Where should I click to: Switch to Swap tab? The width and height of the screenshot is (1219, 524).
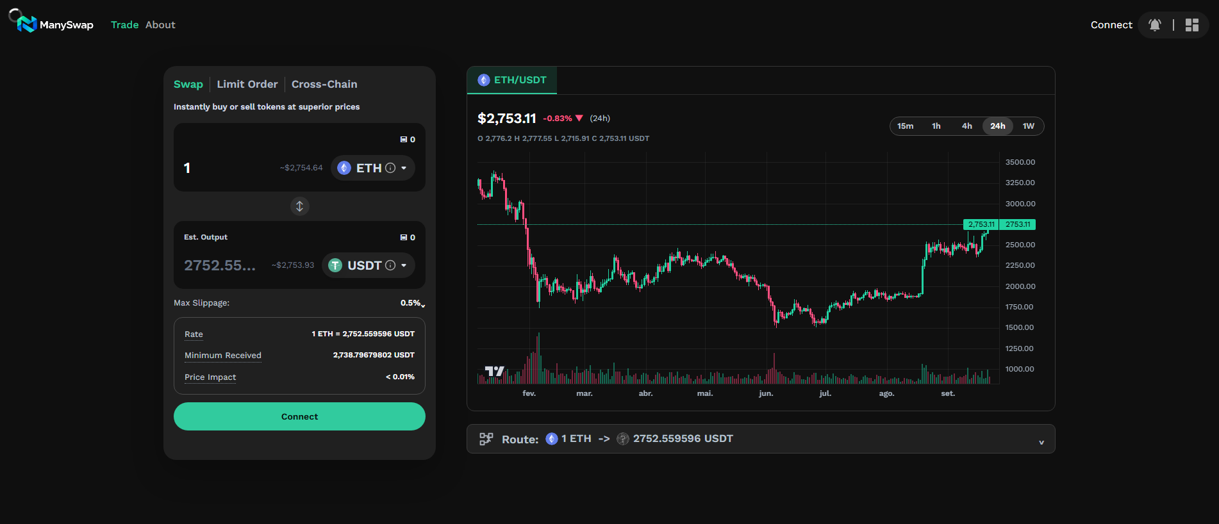pyautogui.click(x=188, y=84)
